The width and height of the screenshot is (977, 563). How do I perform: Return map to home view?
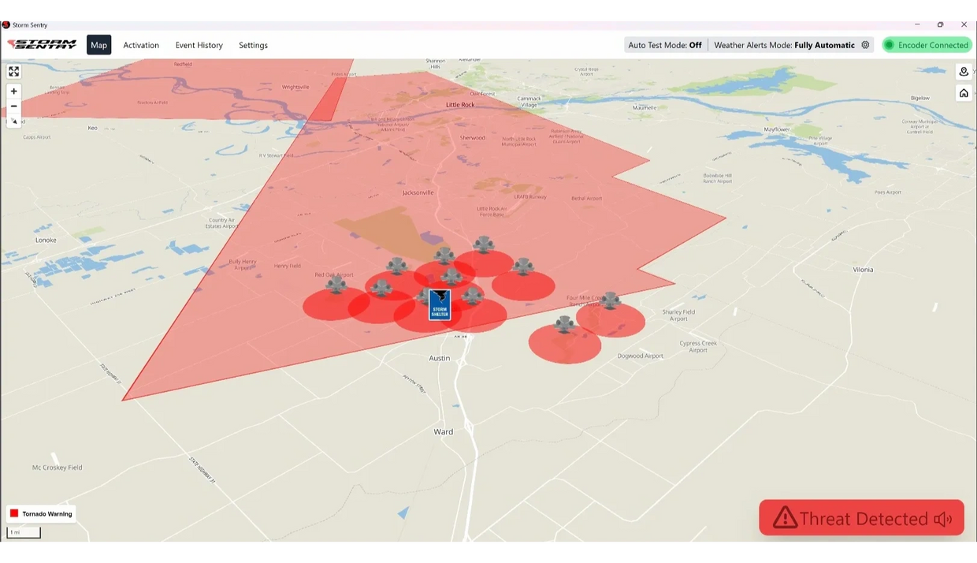(x=964, y=93)
